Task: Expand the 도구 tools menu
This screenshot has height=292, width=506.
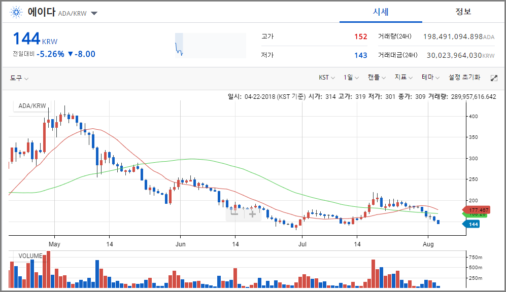Action: click(x=19, y=78)
